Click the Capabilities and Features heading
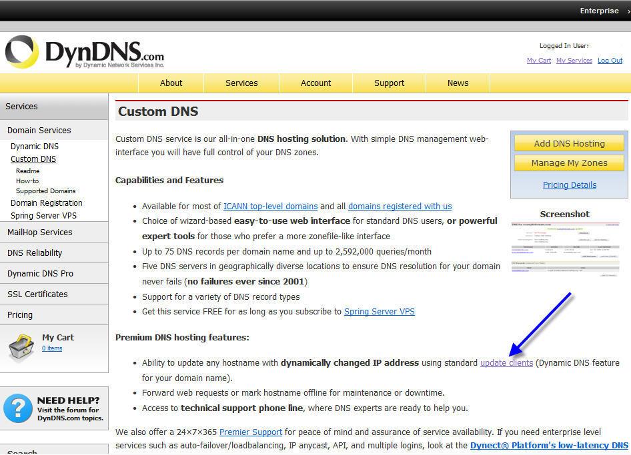631x455 pixels. coord(169,180)
